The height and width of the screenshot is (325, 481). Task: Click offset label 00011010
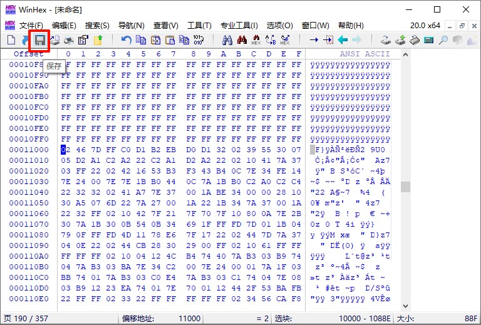click(29, 160)
